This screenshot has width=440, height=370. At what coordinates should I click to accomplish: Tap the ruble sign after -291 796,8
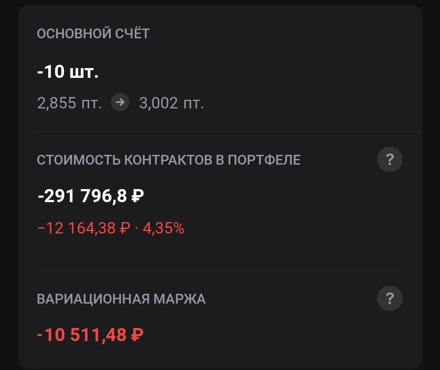[137, 195]
